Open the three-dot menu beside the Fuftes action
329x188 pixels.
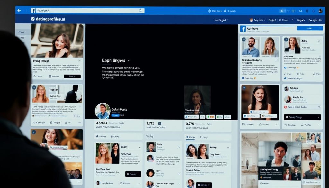(319, 125)
